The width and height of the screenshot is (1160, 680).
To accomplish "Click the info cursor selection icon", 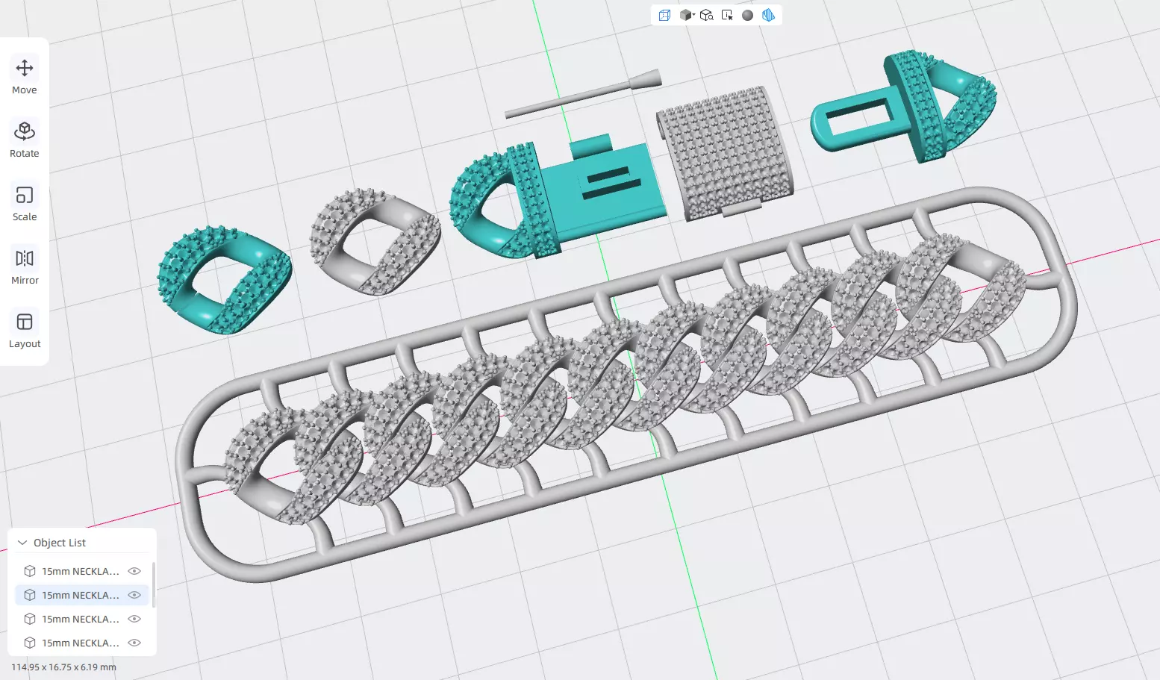I will point(727,15).
